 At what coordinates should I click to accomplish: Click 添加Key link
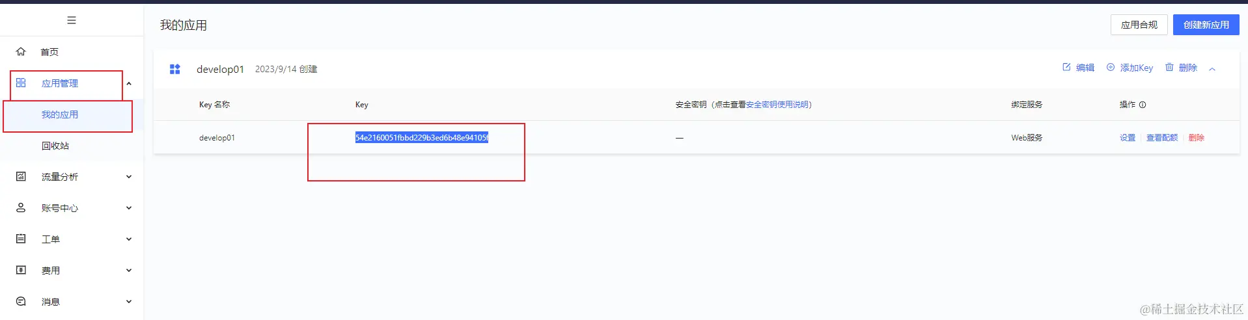1136,68
